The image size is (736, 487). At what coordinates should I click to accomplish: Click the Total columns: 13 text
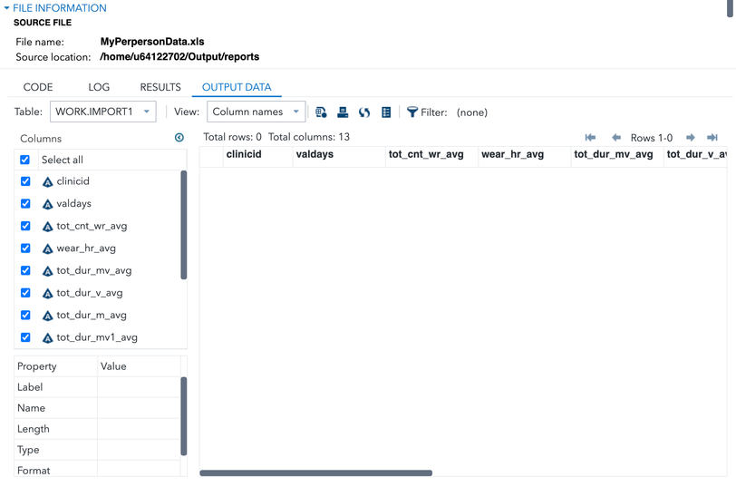point(309,137)
